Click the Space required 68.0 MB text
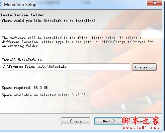 (x=25, y=88)
